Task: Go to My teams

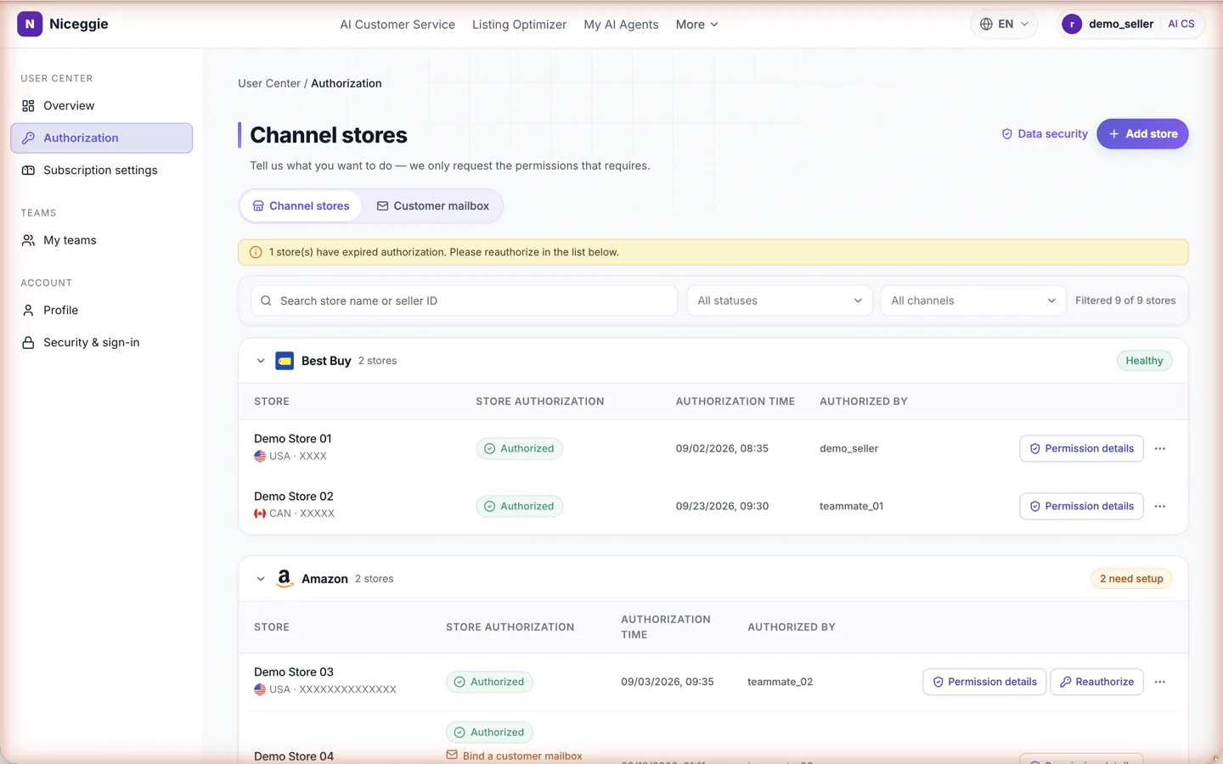Action: [x=102, y=240]
